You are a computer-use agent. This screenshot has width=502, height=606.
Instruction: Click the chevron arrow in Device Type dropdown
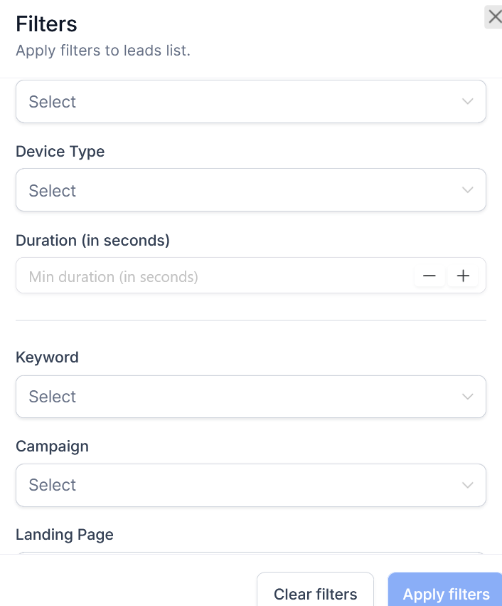(x=467, y=190)
